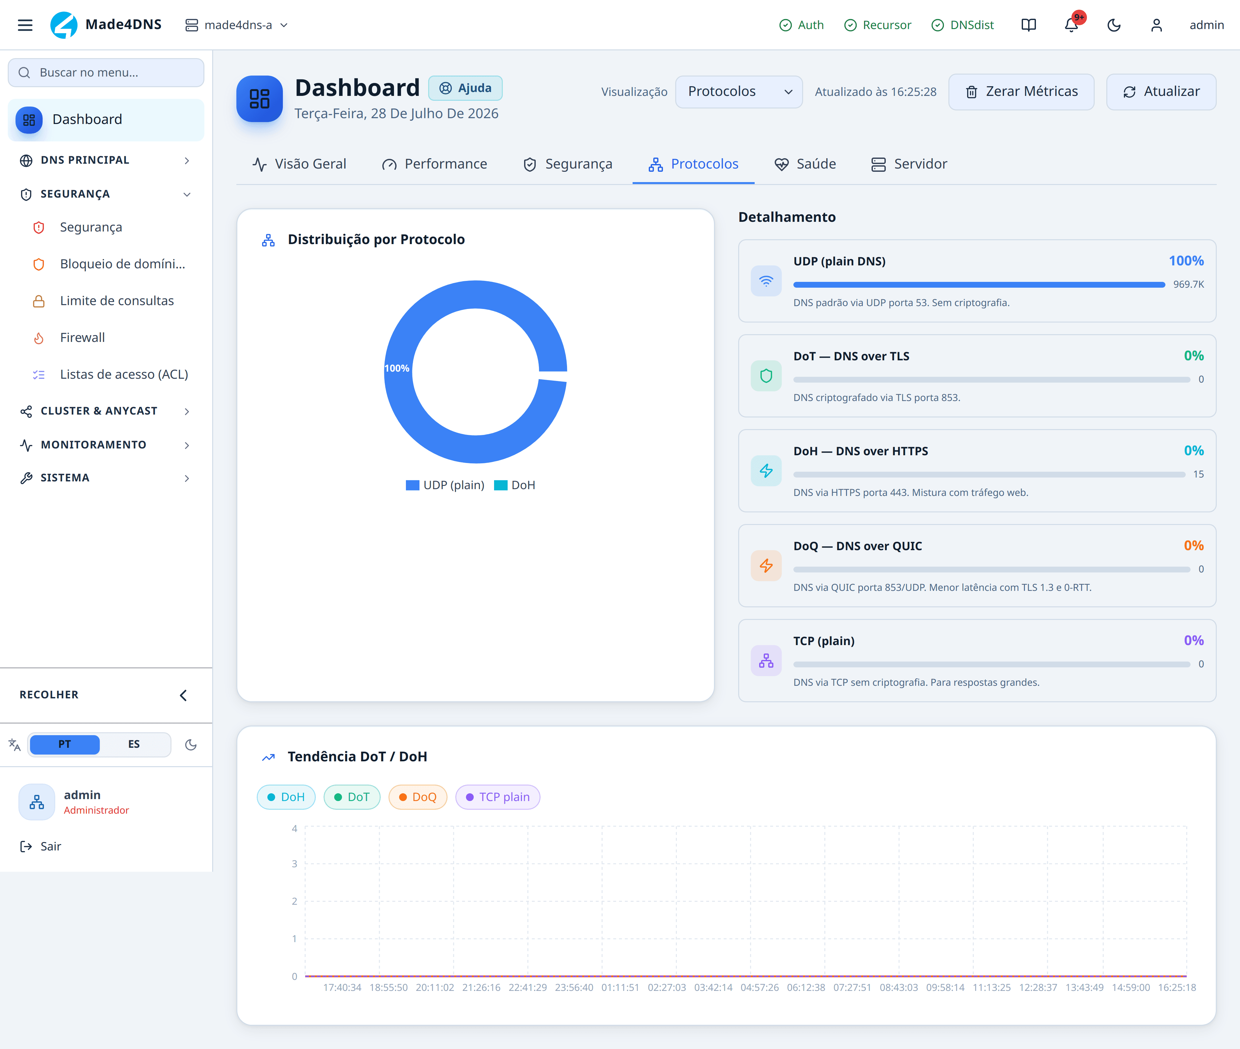Image resolution: width=1240 pixels, height=1049 pixels.
Task: Click the Tendência DoT / DoH trend icon
Action: pos(268,757)
